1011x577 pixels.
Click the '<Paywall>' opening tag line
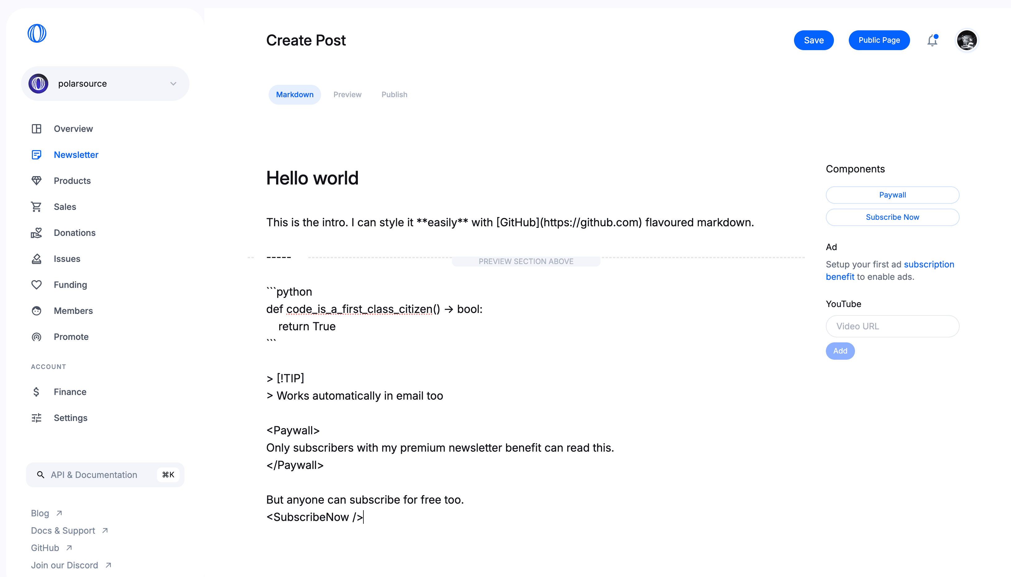[293, 430]
